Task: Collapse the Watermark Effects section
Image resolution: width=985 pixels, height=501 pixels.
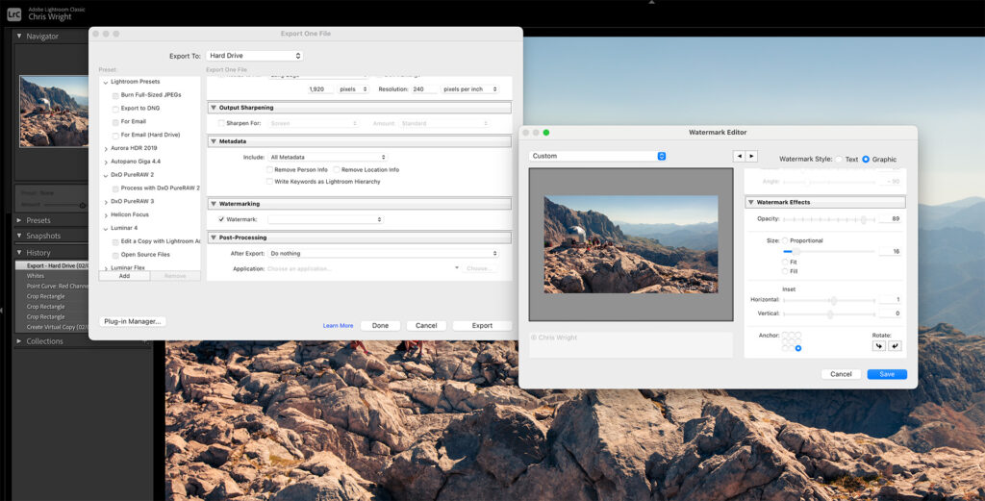Action: (750, 203)
